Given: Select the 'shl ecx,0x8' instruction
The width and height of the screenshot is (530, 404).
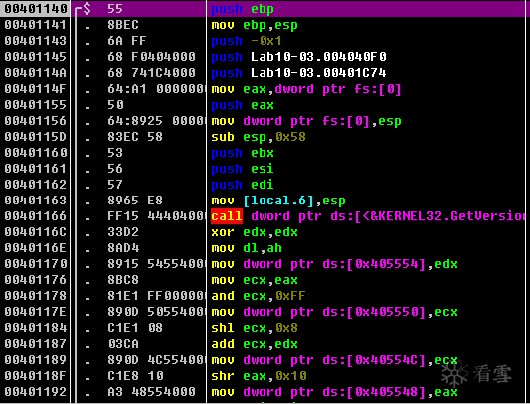Looking at the screenshot, I should (x=255, y=328).
